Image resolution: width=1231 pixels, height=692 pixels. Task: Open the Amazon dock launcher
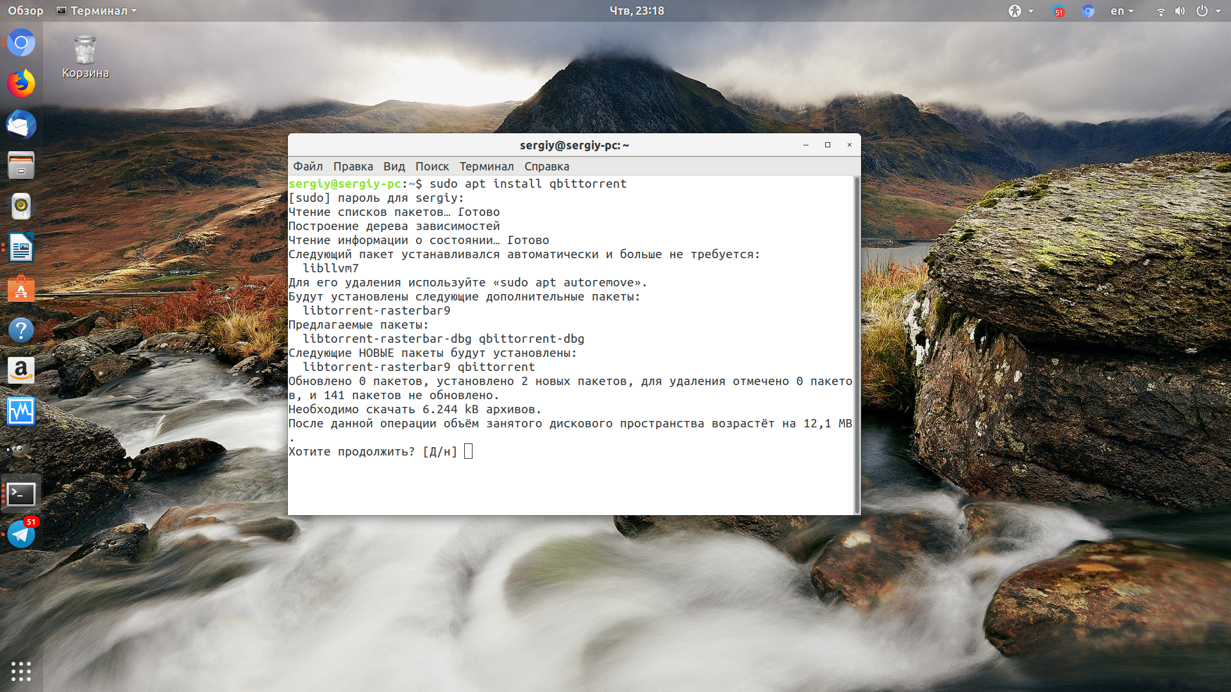[21, 370]
